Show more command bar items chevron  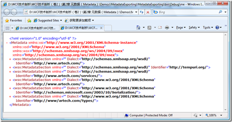(226, 26)
